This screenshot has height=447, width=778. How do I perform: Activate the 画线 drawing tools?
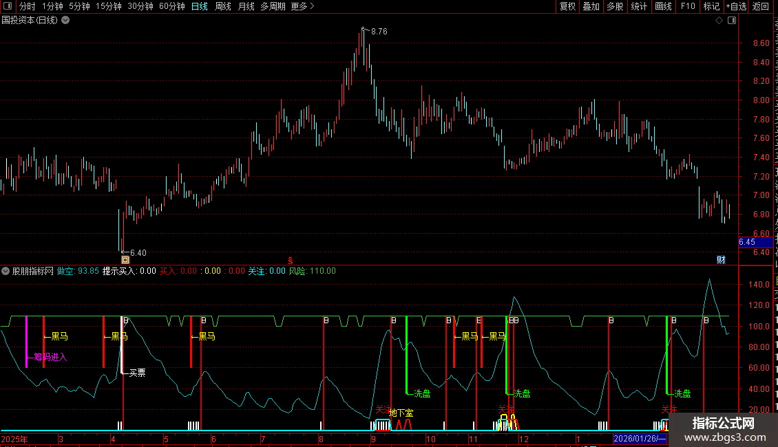point(664,6)
